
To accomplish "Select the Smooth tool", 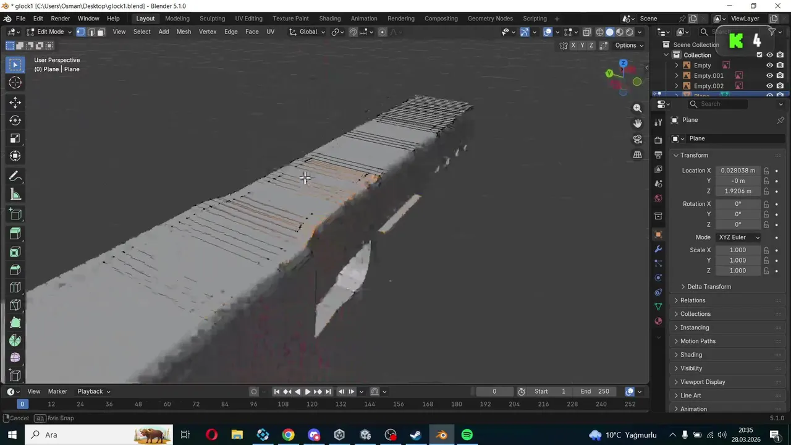I will [x=15, y=358].
